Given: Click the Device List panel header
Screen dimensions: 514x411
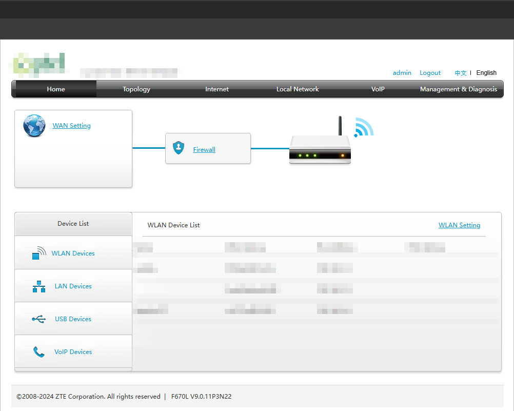Looking at the screenshot, I should point(73,224).
